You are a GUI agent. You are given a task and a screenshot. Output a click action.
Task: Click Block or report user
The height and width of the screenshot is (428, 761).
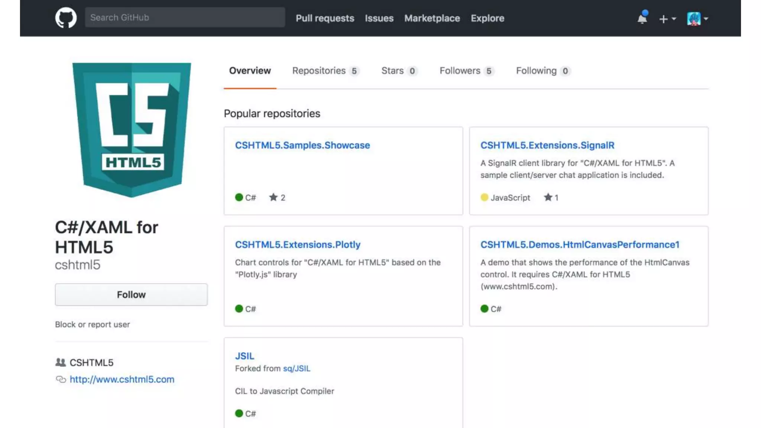pyautogui.click(x=93, y=324)
